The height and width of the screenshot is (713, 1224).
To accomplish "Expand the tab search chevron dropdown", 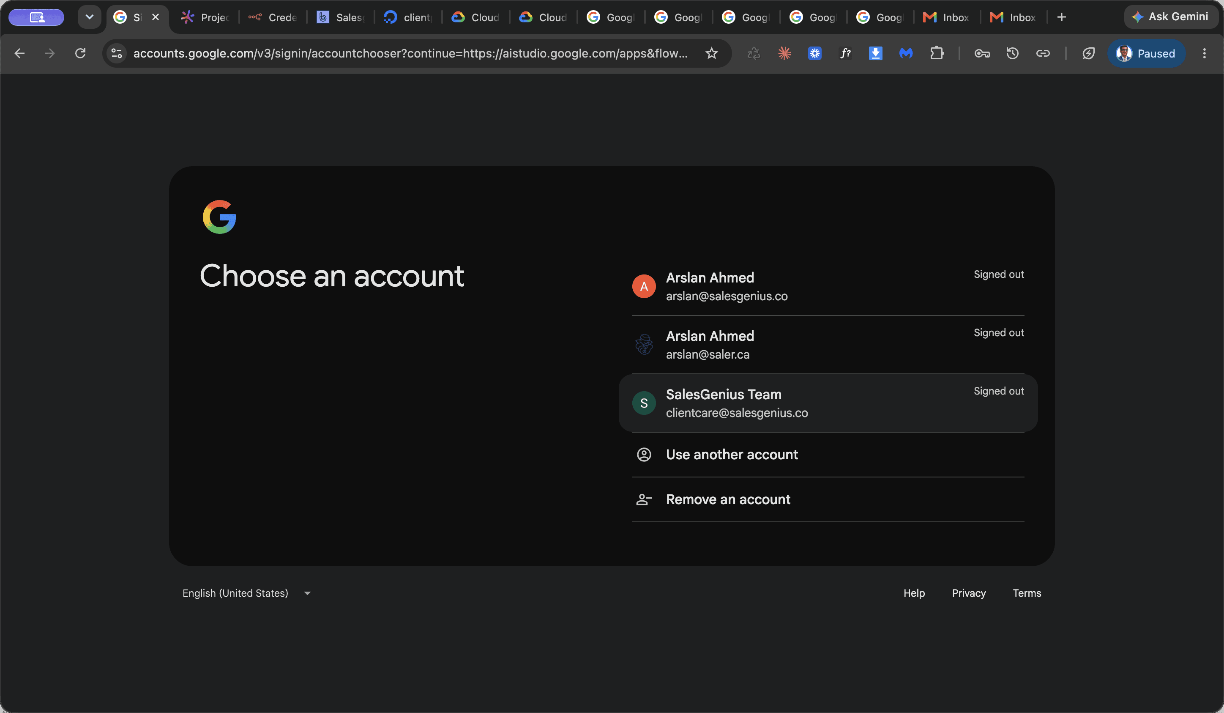I will [x=89, y=17].
